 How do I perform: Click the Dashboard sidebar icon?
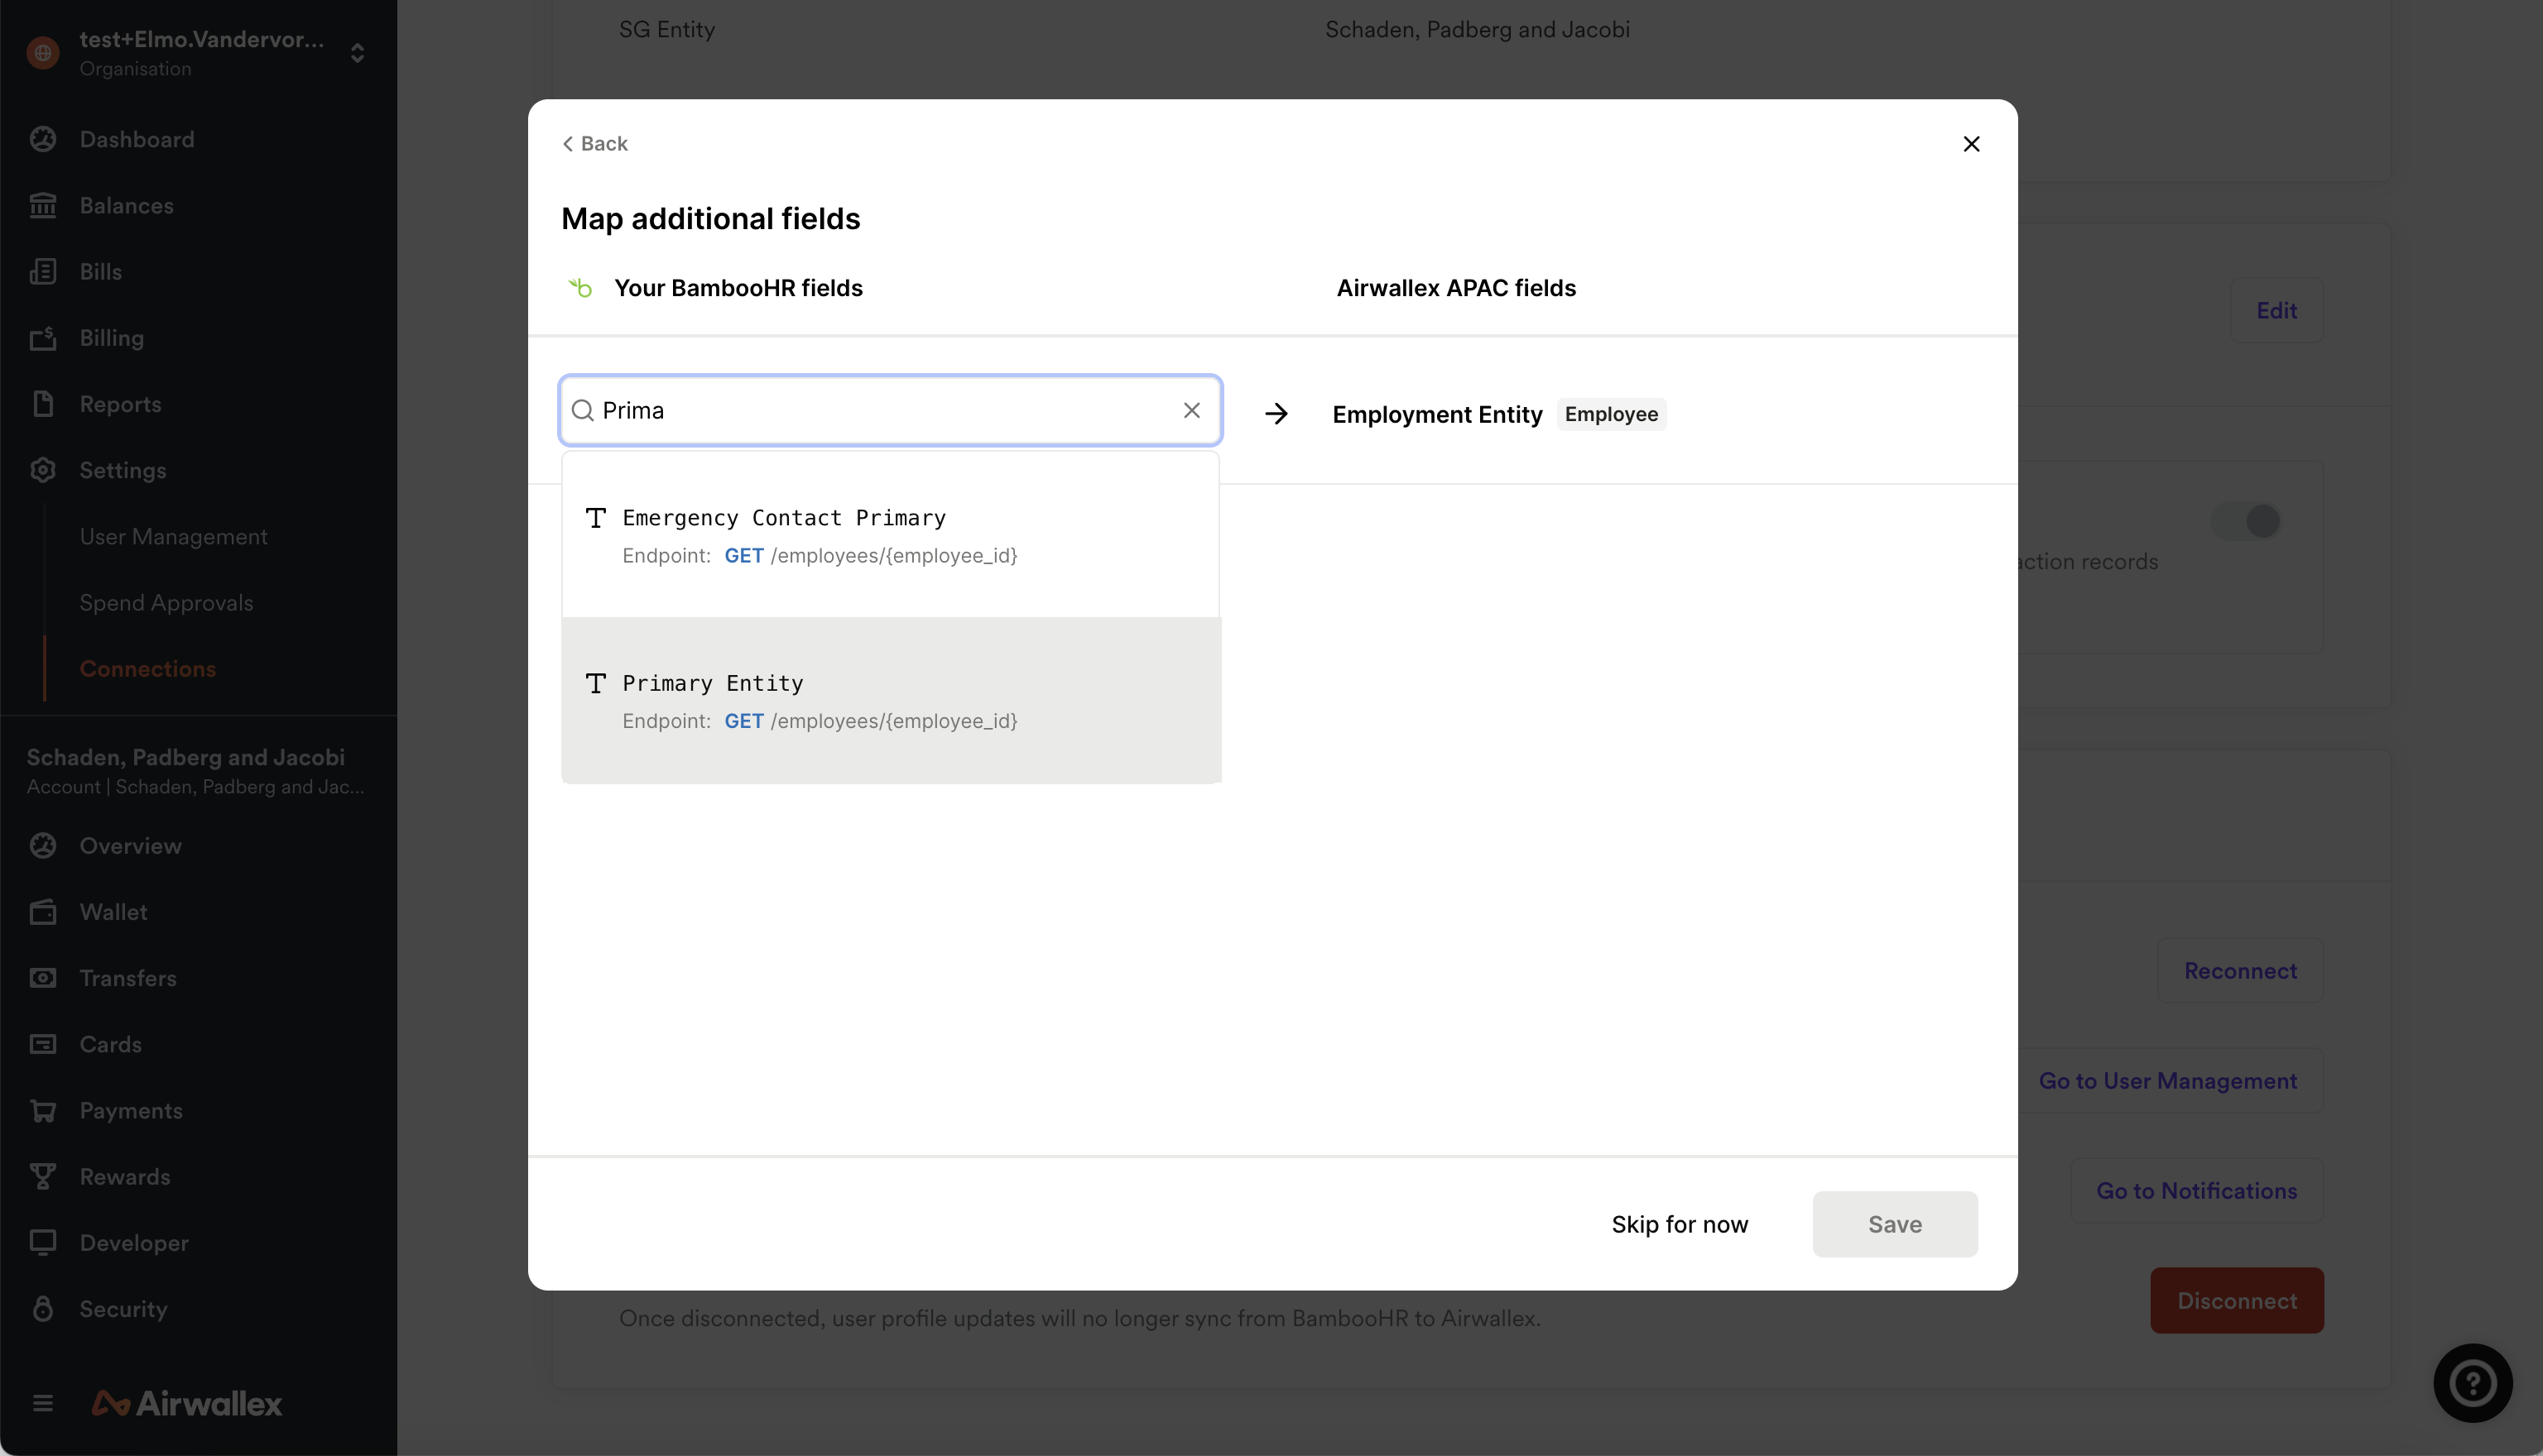tap(43, 139)
